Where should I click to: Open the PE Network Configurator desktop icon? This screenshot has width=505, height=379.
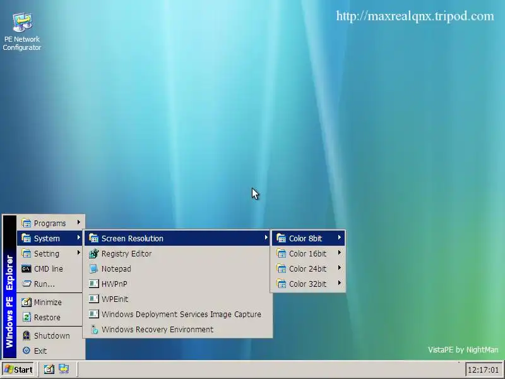[x=22, y=32]
